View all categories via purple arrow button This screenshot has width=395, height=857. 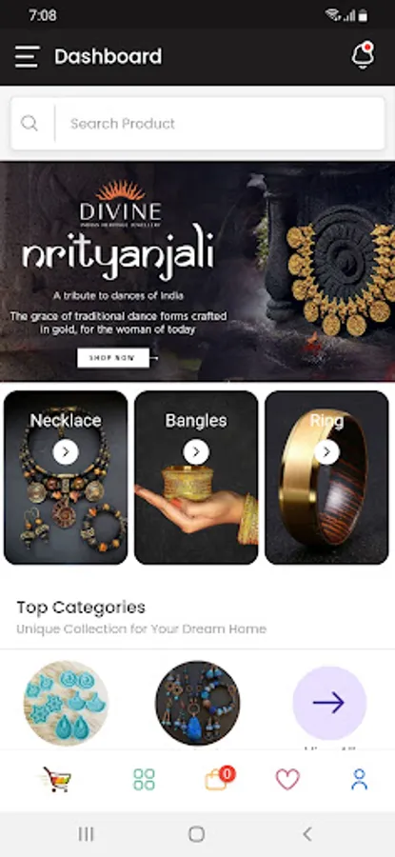[329, 703]
